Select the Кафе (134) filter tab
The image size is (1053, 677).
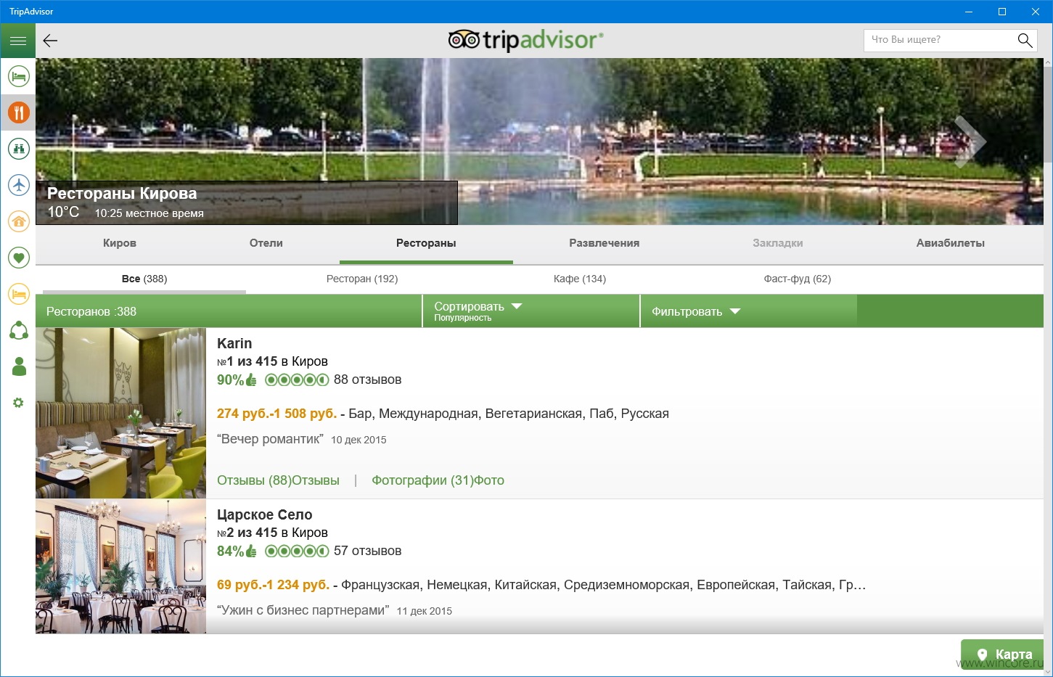[x=580, y=279]
